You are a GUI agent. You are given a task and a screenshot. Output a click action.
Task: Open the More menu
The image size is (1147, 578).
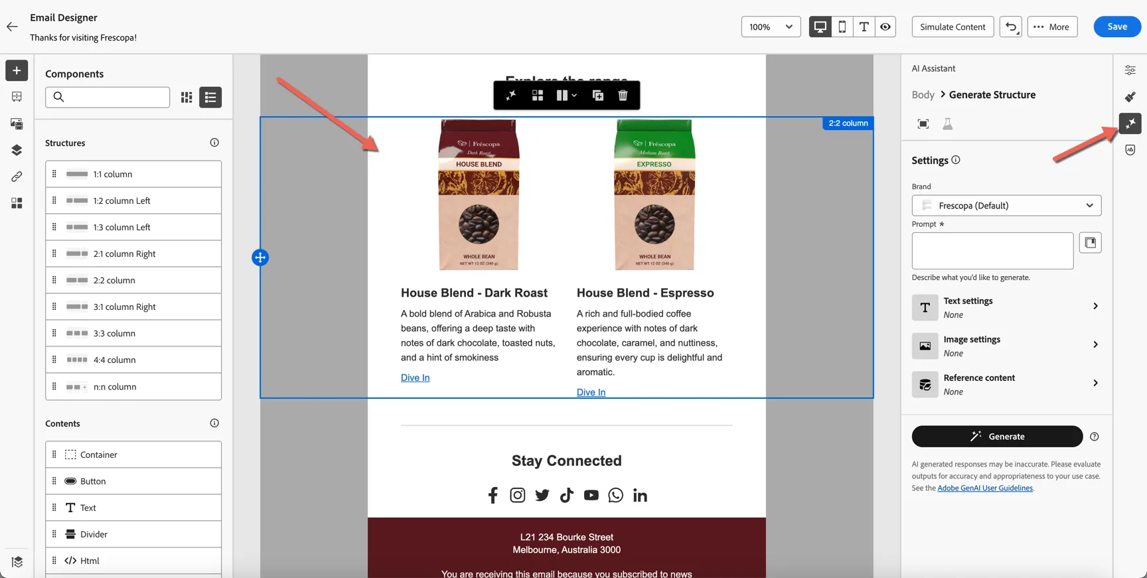1052,27
